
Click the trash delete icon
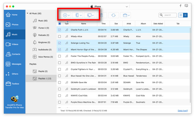[102, 15]
